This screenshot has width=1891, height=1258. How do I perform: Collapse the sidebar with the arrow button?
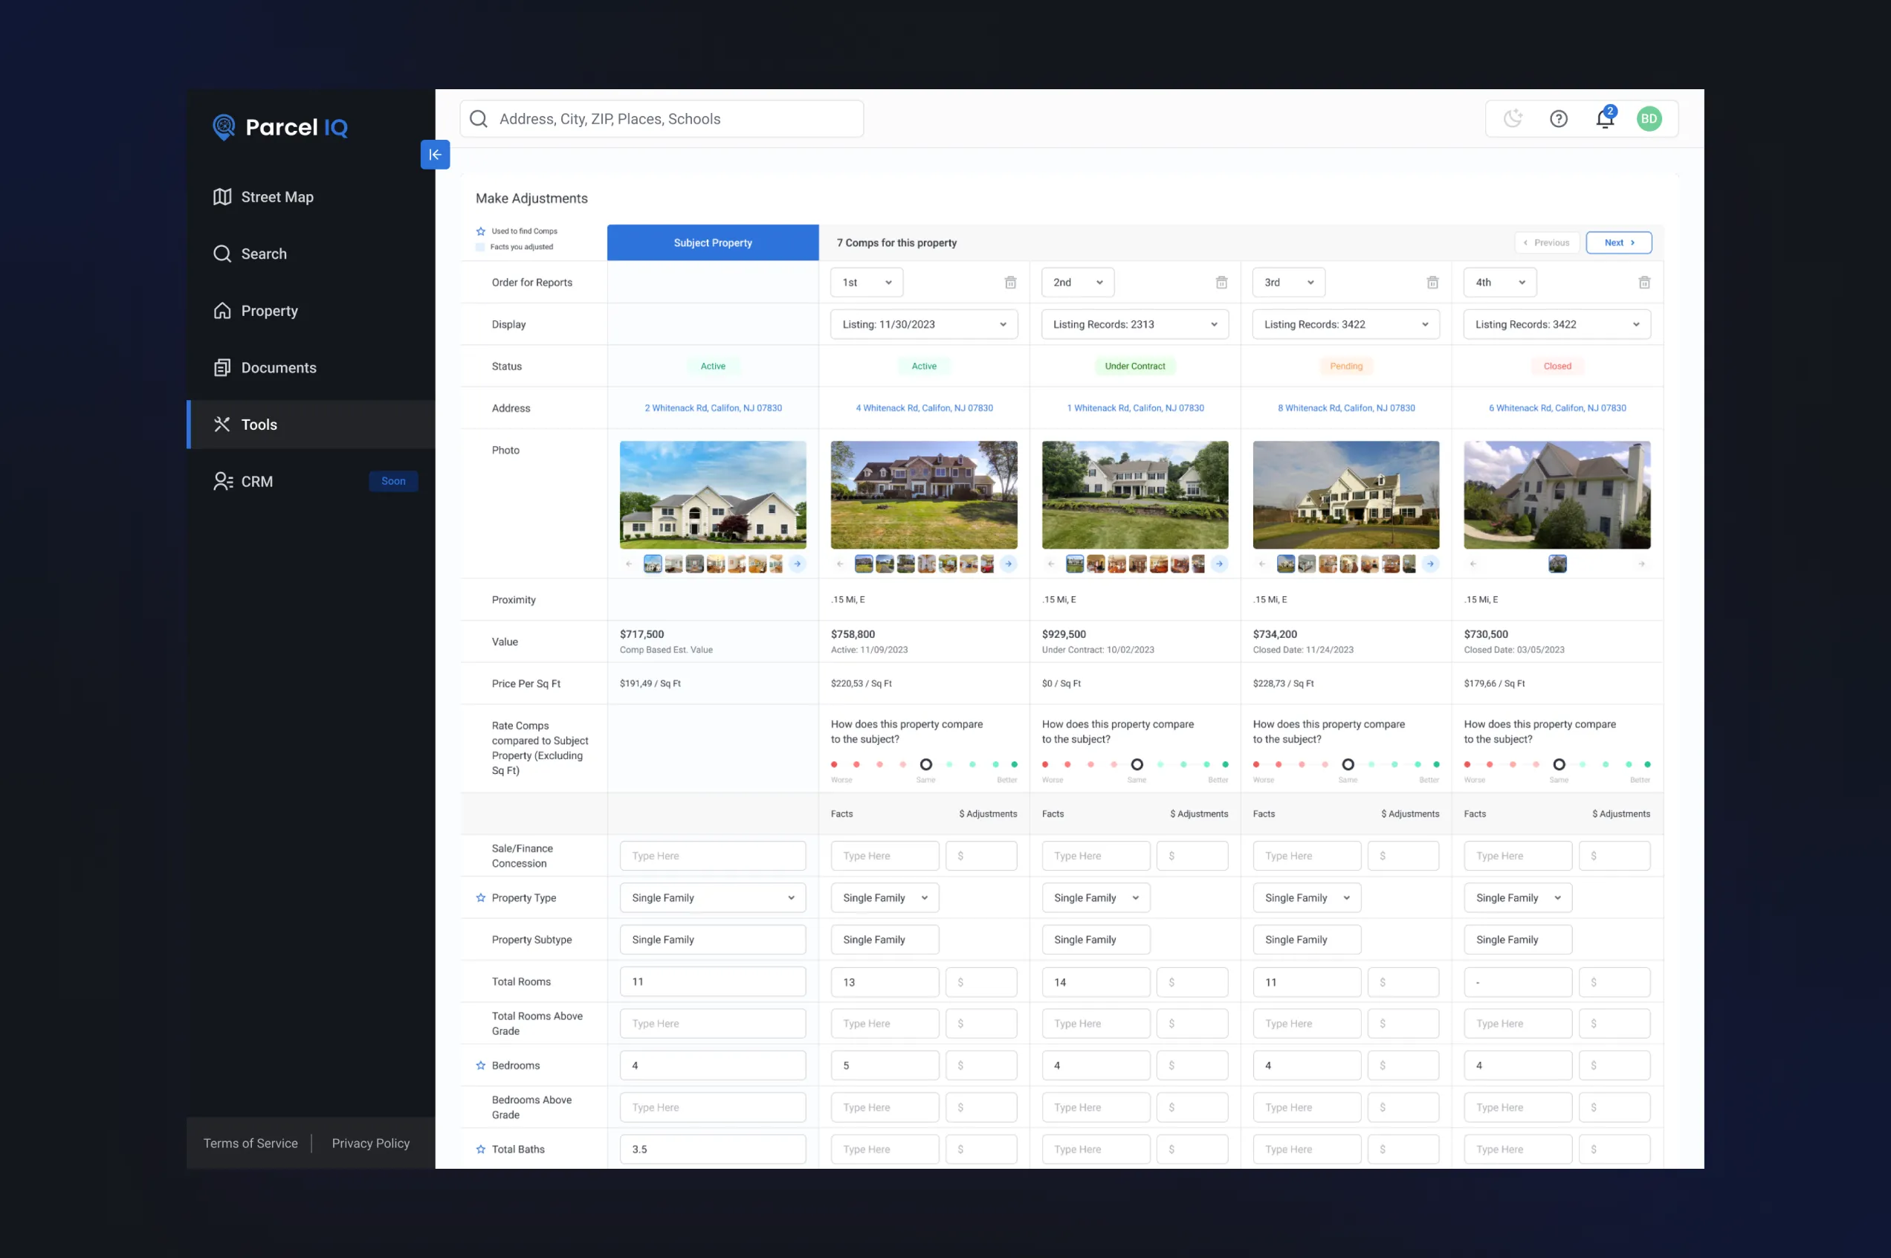click(x=435, y=155)
